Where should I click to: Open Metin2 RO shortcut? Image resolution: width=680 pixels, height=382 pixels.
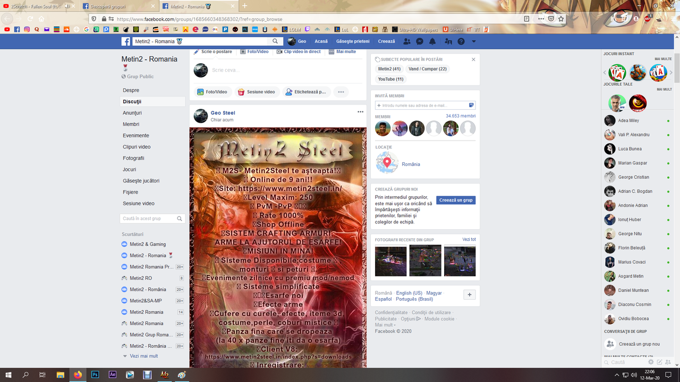(x=141, y=278)
